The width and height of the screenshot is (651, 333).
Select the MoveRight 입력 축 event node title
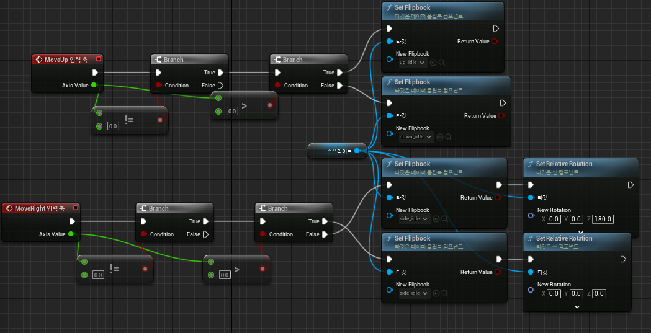pos(40,208)
